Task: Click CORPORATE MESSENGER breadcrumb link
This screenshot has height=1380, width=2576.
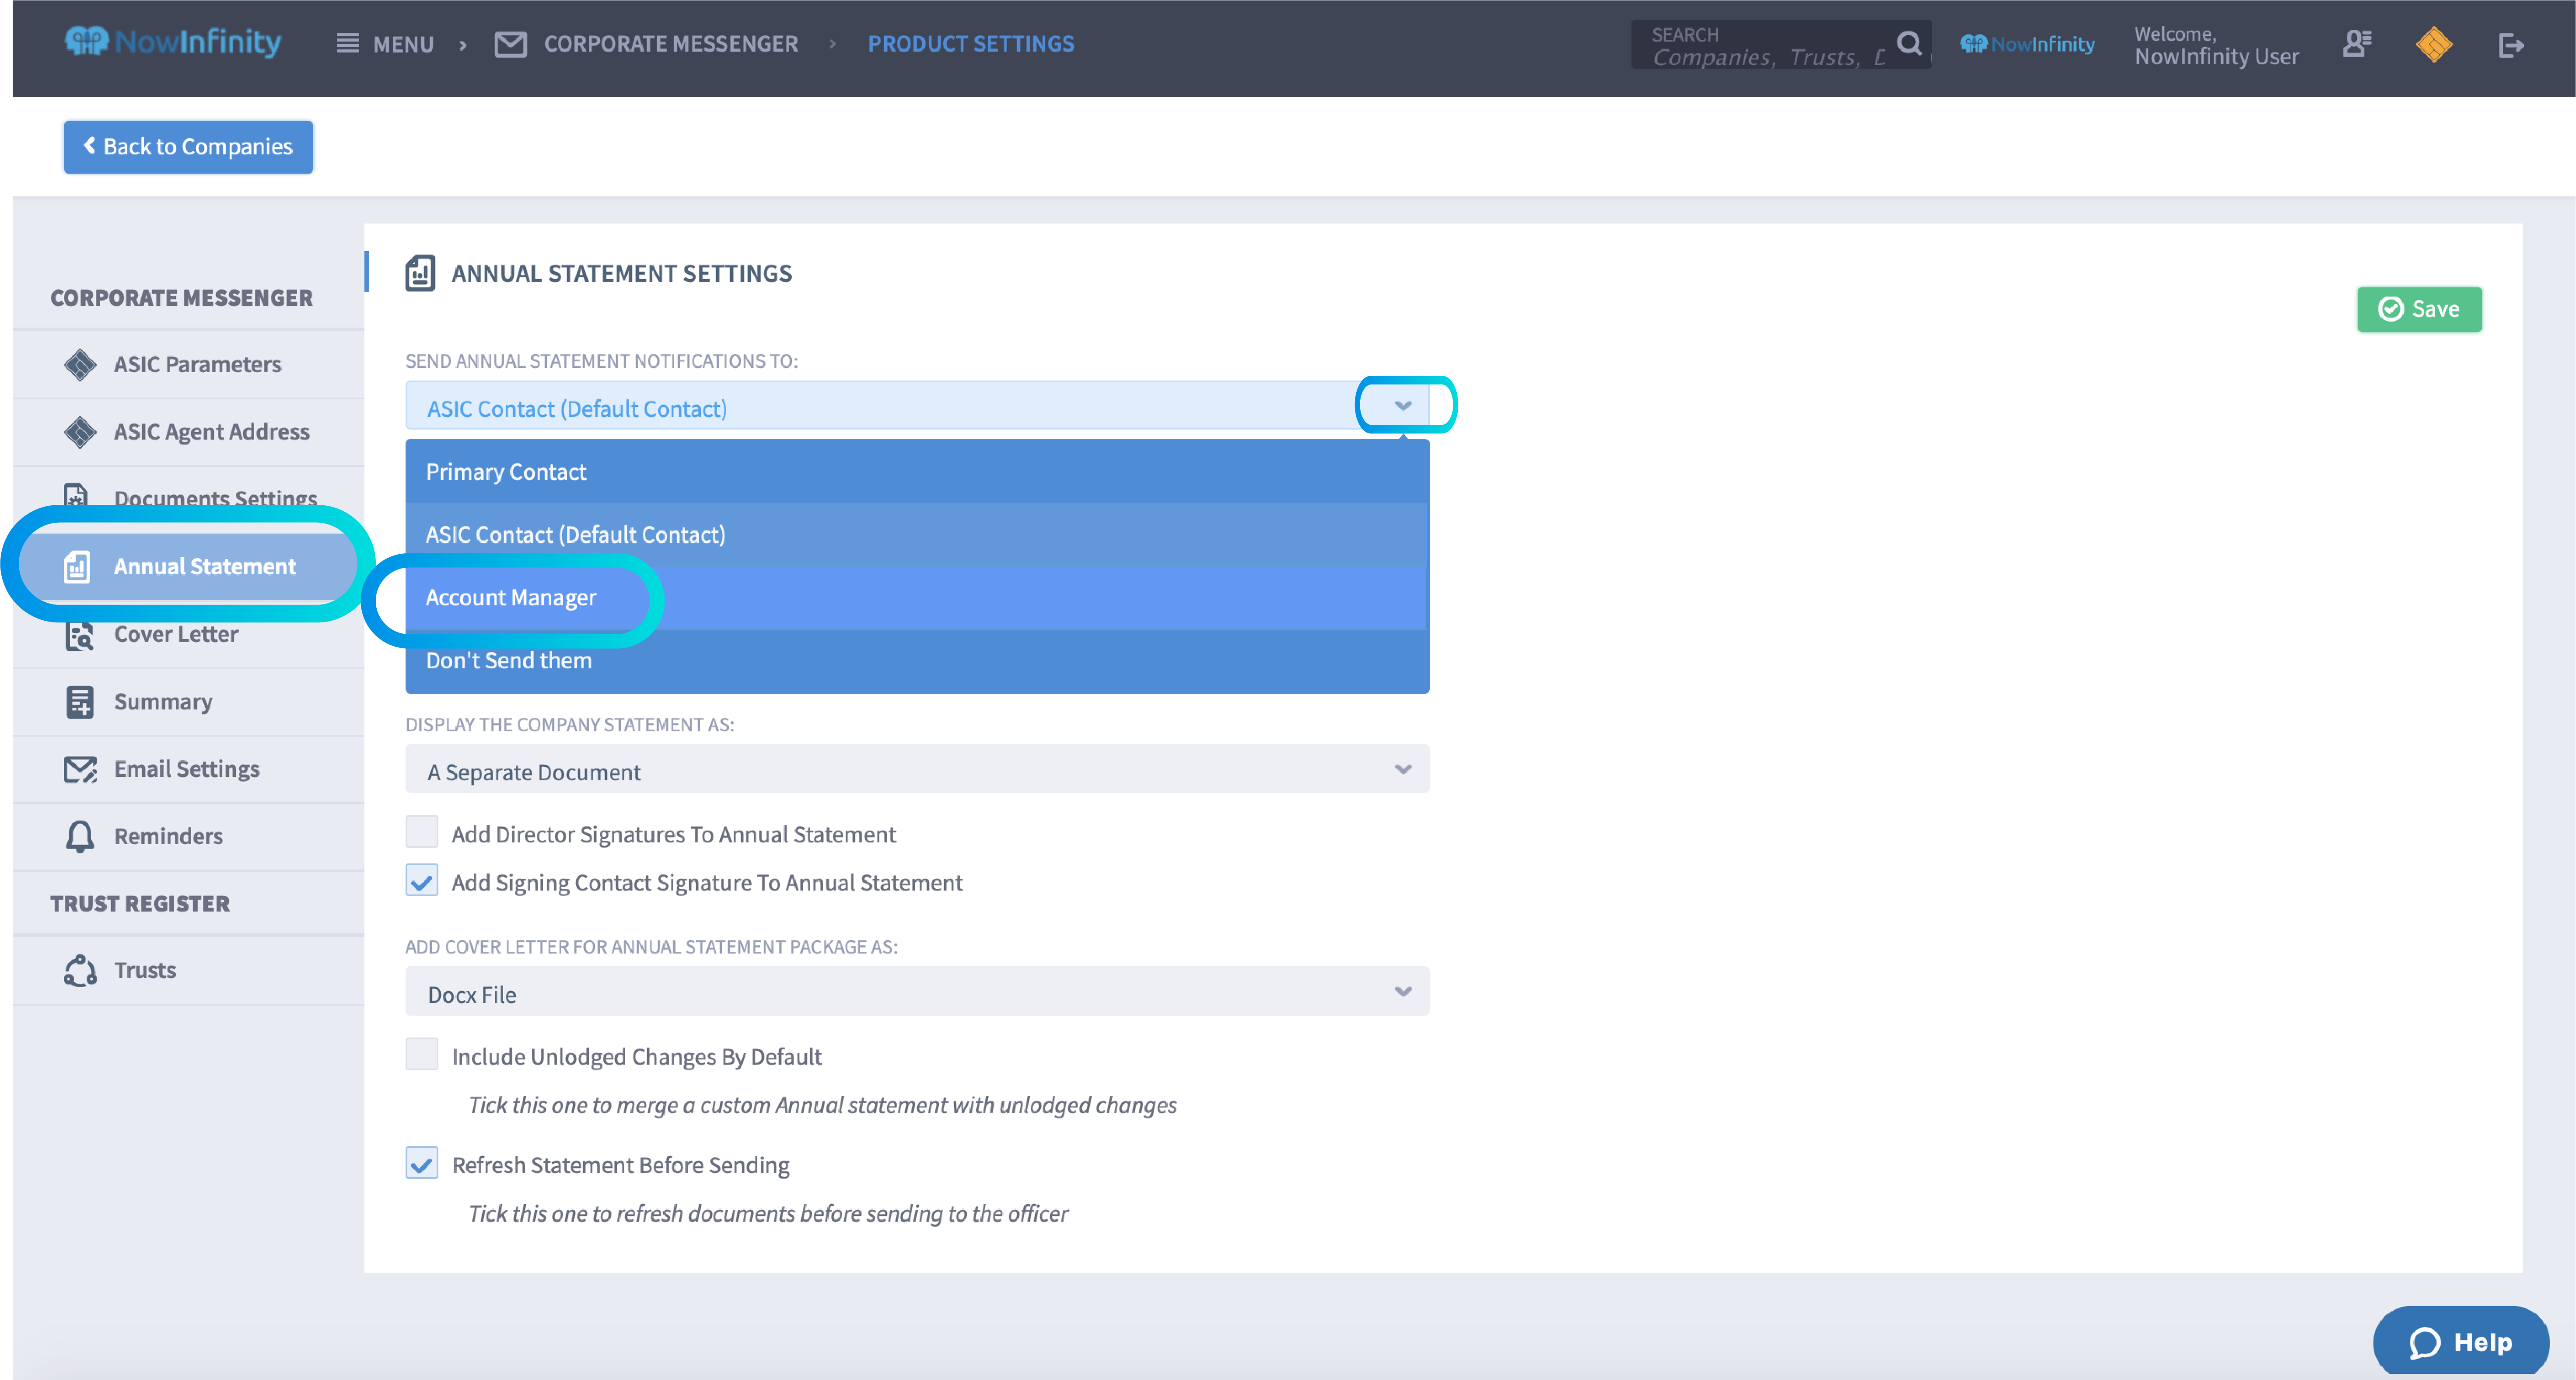Action: click(671, 44)
